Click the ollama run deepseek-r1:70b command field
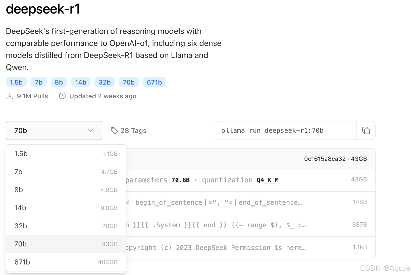This screenshot has height=275, width=411. click(286, 130)
